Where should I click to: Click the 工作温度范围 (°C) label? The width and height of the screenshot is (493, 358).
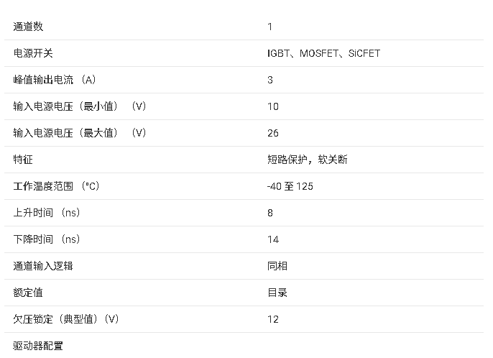(x=56, y=186)
